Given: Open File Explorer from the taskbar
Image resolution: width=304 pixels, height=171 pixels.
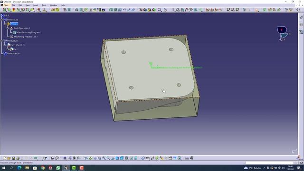Looking at the screenshot, I should 27,168.
